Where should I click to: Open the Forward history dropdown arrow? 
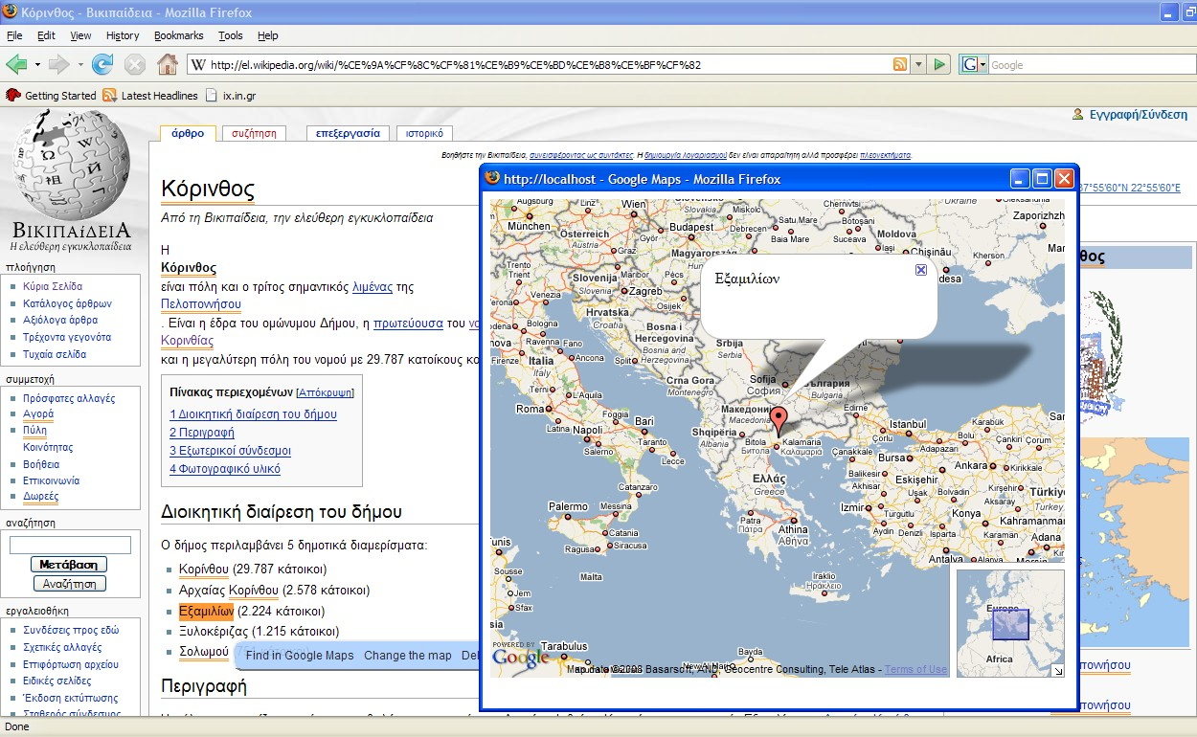tap(80, 65)
